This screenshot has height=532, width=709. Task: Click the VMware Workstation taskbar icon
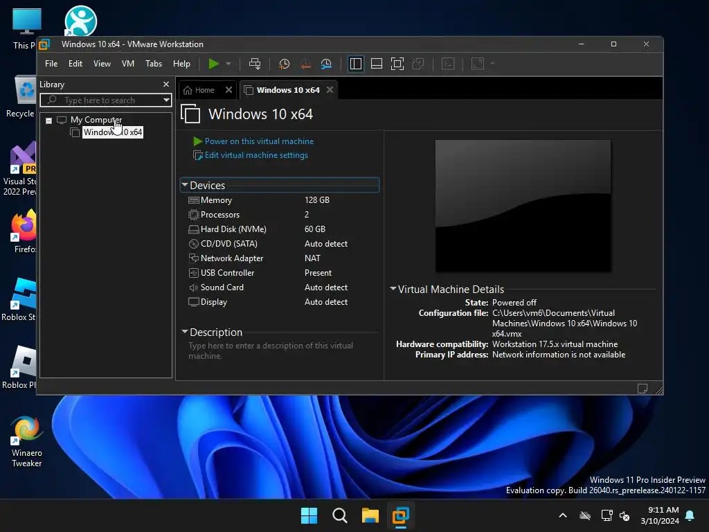[401, 515]
